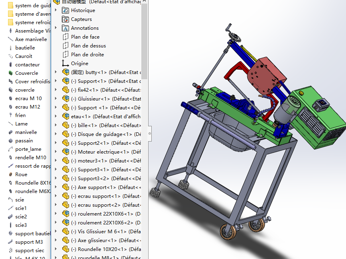Image resolution: width=346 pixels, height=259 pixels.
Task: Click the Roue file icon in file list
Action: pyautogui.click(x=10, y=174)
